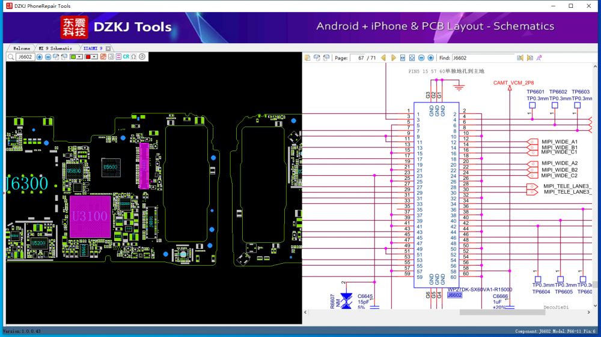Click the PCB zoom out minus icon

[48, 57]
